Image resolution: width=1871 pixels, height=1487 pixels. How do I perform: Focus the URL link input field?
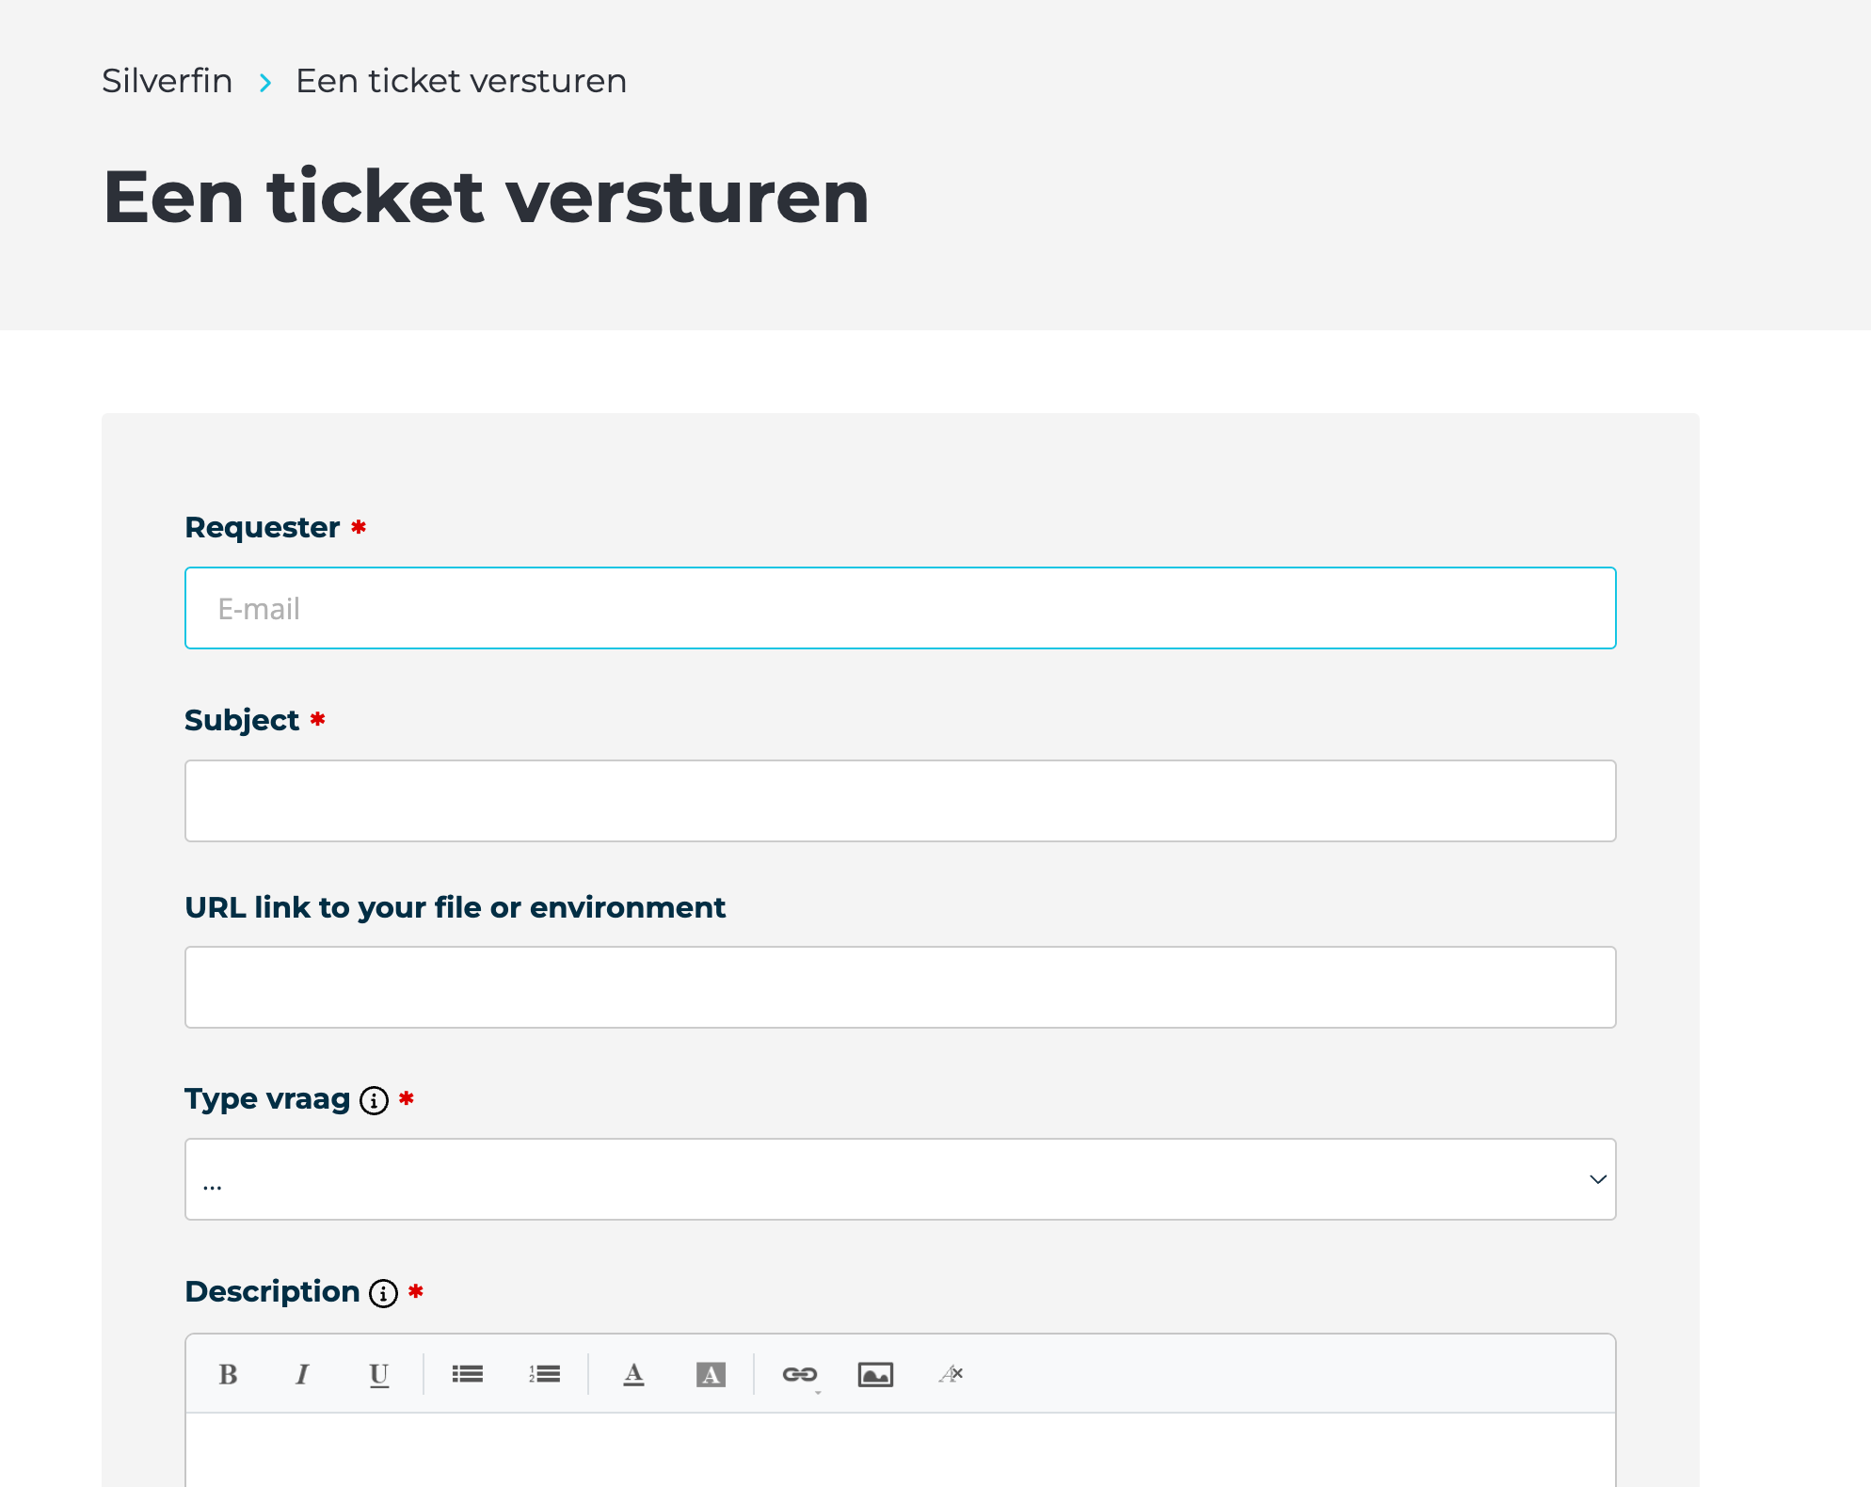click(x=900, y=987)
